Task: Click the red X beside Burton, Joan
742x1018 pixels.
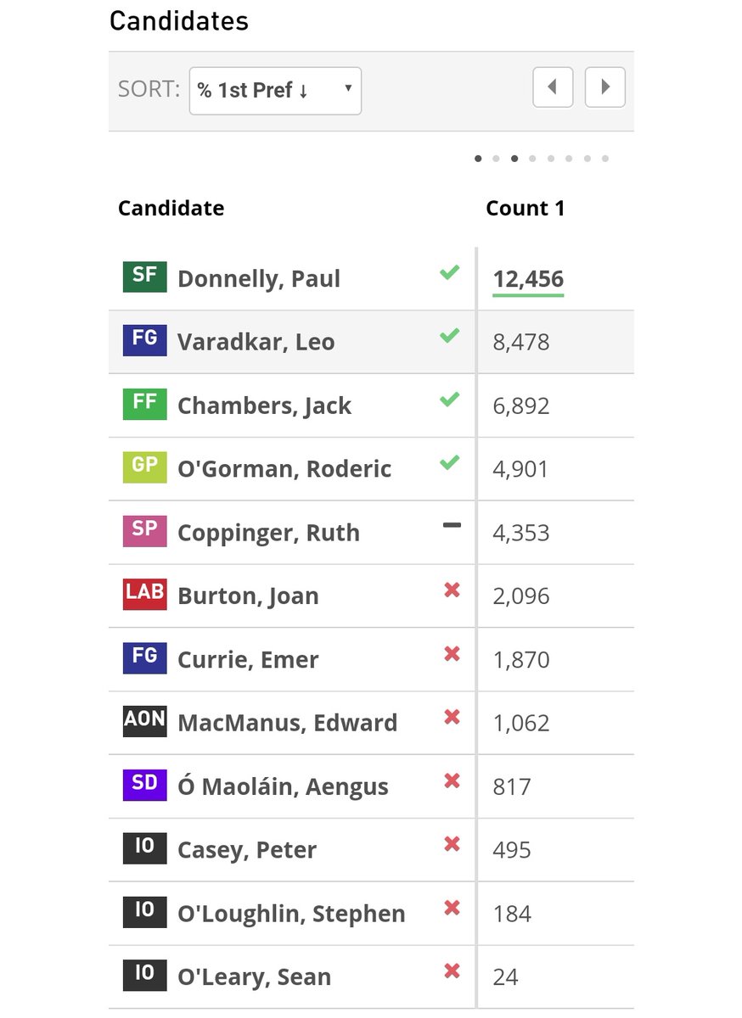Action: click(x=452, y=590)
